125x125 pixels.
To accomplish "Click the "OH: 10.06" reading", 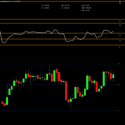I will point(86,8).
